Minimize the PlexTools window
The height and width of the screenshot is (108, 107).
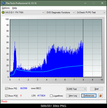tap(85, 3)
